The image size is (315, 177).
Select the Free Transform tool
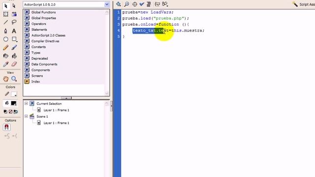coord(5,14)
